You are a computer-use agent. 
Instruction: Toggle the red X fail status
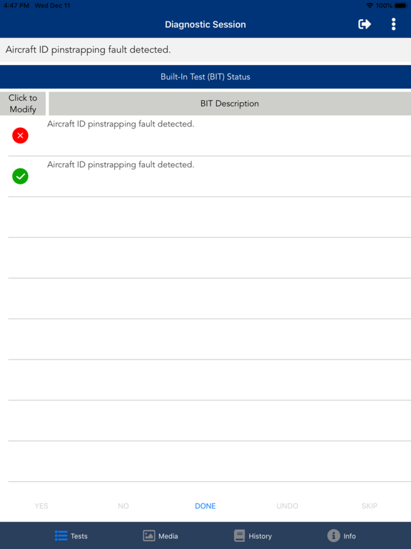click(x=20, y=136)
